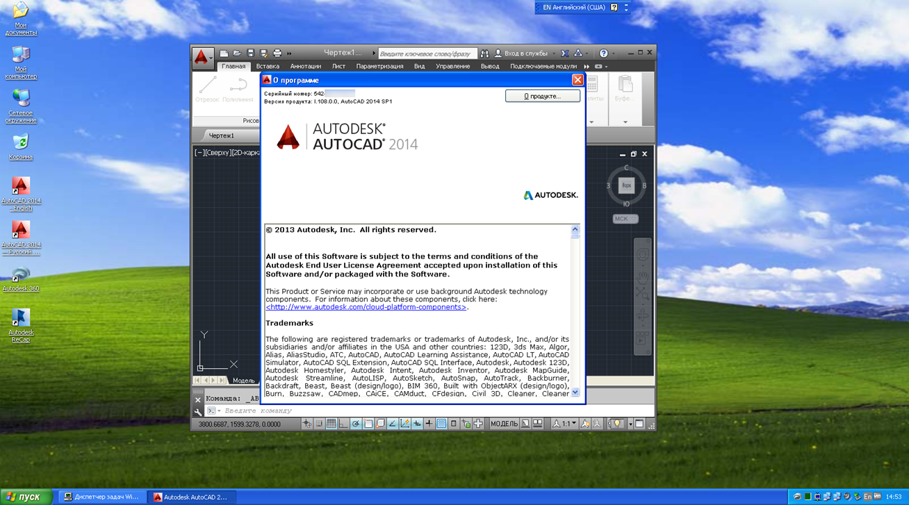909x505 pixels.
Task: Click the New drawing icon in quick access toolbar
Action: click(224, 53)
